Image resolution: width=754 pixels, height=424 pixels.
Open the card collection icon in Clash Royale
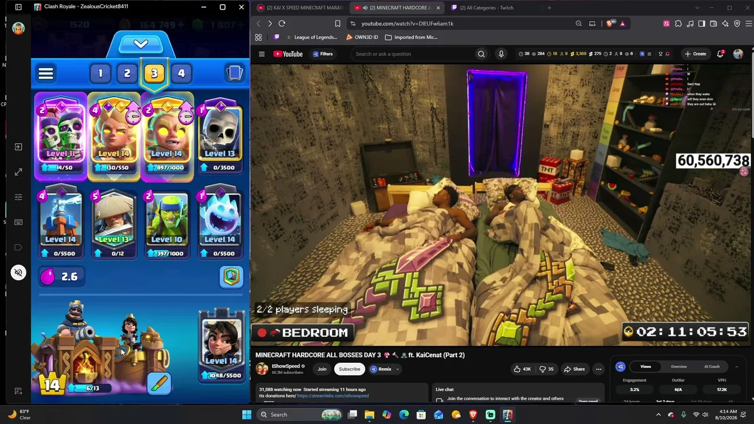point(234,72)
